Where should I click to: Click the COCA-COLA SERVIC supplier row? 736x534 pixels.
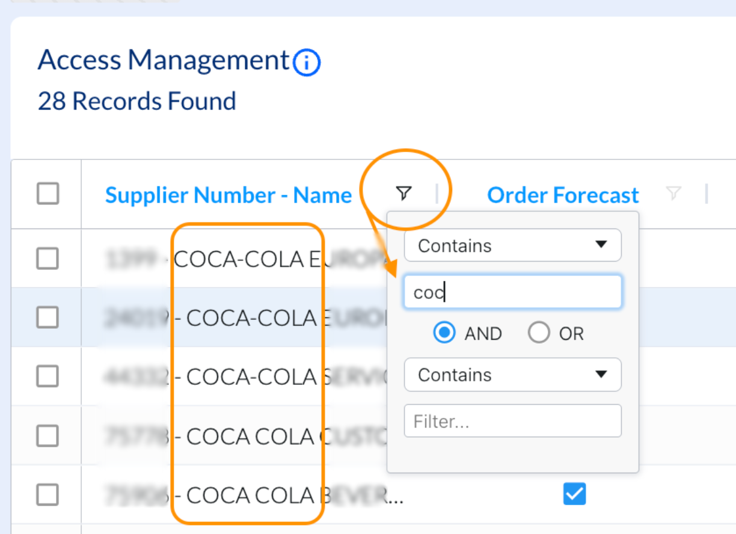[251, 377]
